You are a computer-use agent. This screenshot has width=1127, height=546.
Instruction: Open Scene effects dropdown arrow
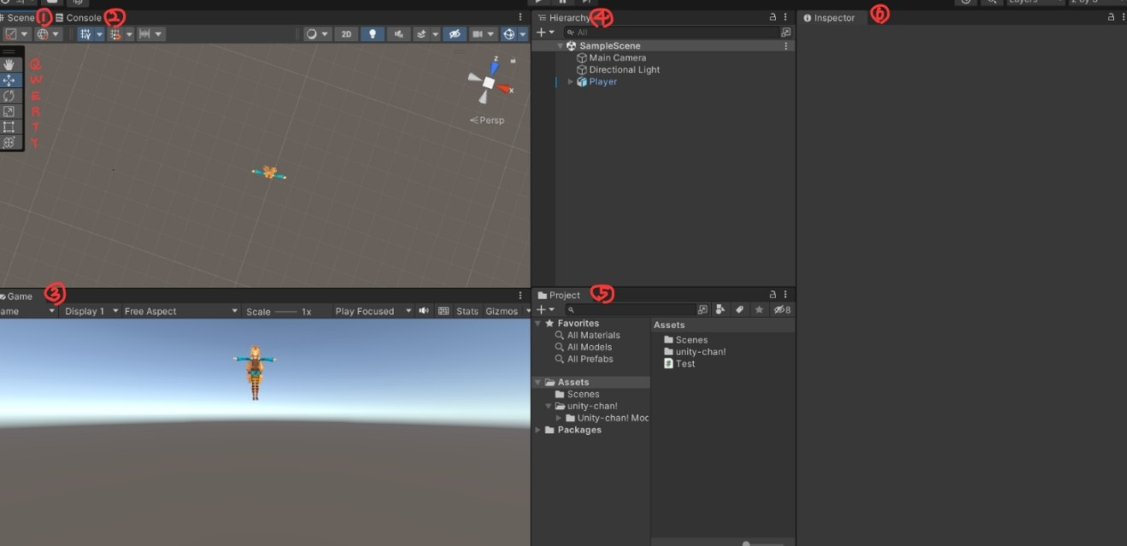(x=436, y=34)
